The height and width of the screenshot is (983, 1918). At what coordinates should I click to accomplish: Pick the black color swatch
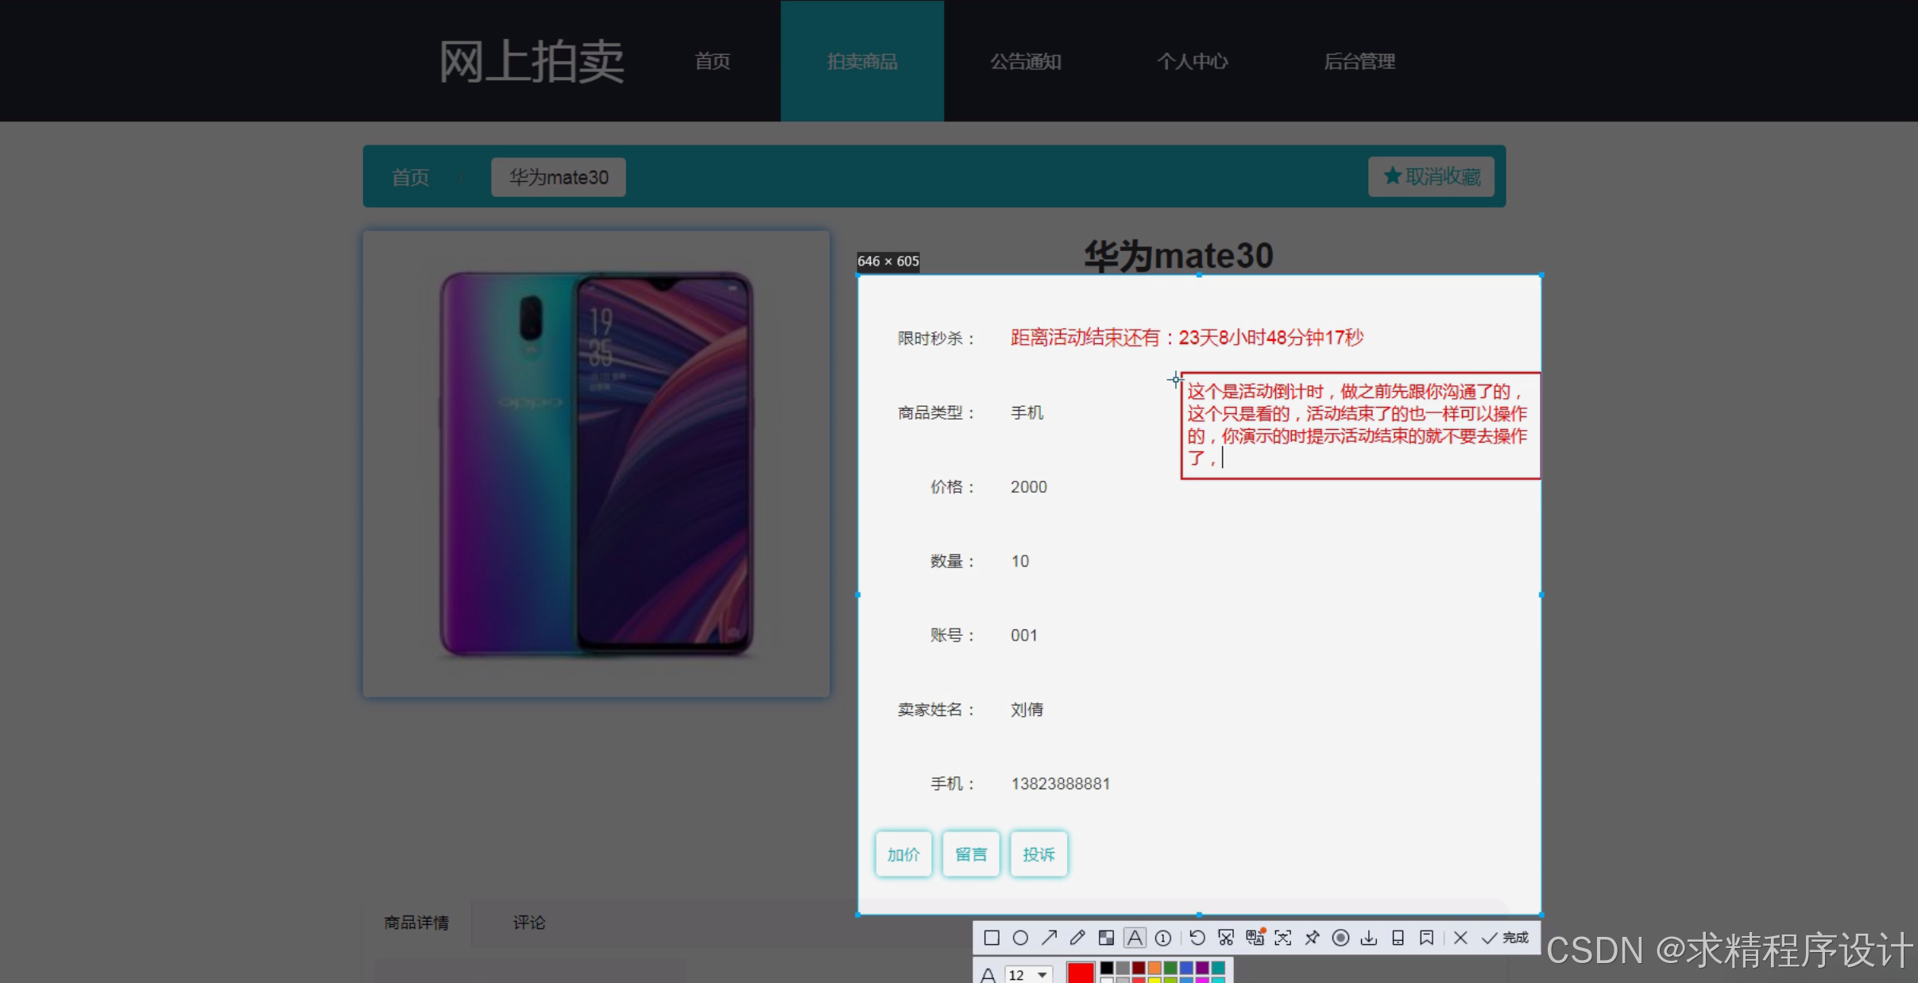click(x=1107, y=967)
